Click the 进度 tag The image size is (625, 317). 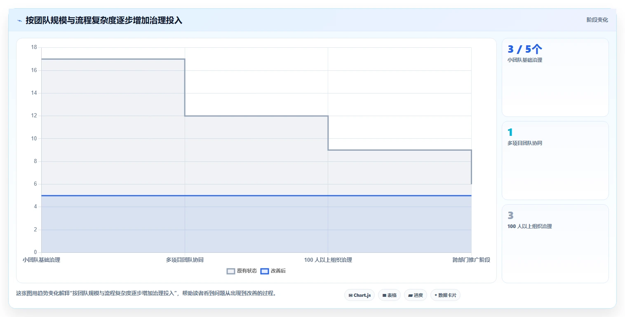click(x=416, y=295)
